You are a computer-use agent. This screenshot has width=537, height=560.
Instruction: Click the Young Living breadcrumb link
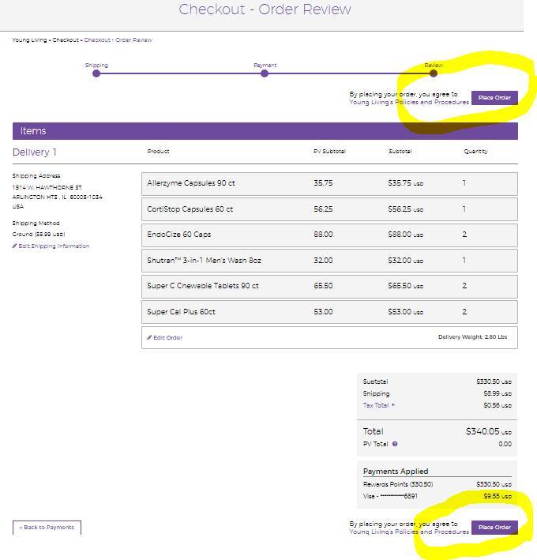[x=29, y=40]
